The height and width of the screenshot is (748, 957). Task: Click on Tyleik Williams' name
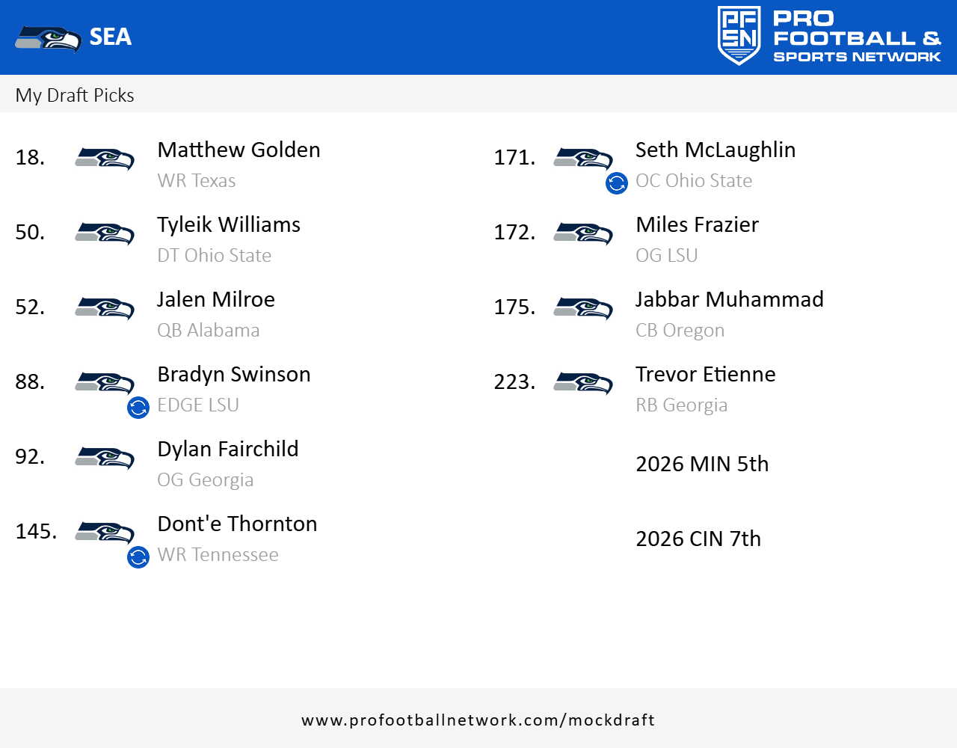[x=229, y=224]
